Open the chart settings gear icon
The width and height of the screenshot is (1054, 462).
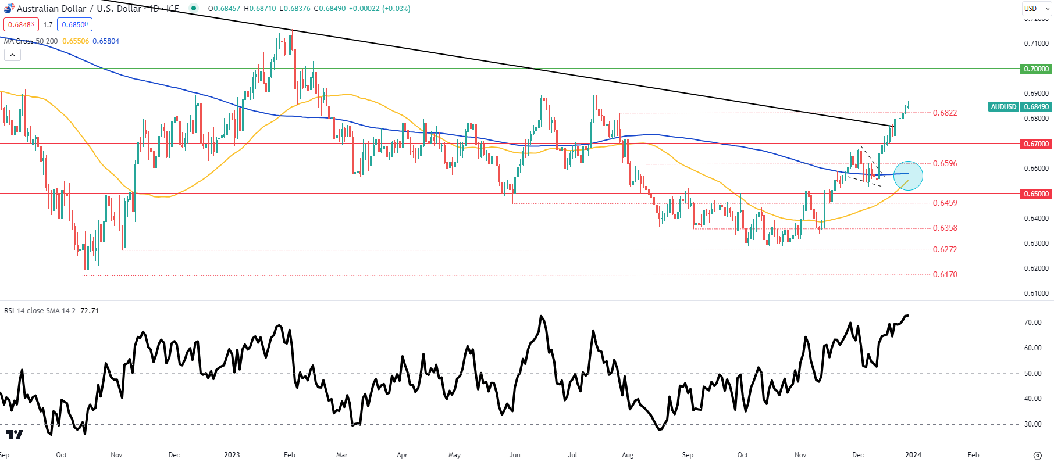click(x=1037, y=455)
